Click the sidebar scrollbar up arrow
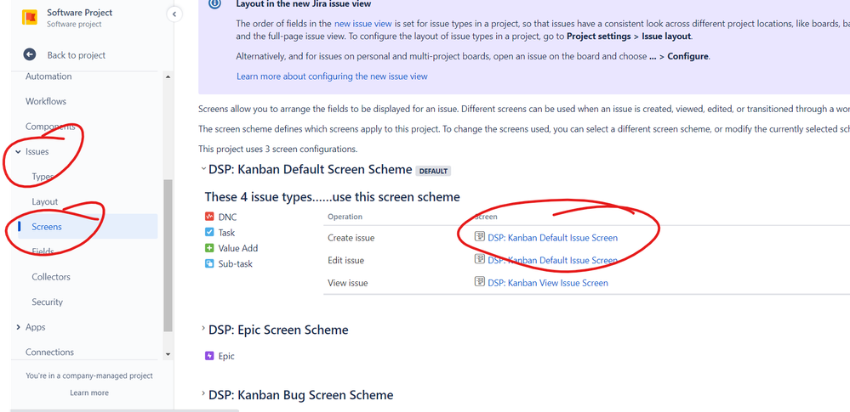850x412 pixels. 168,76
